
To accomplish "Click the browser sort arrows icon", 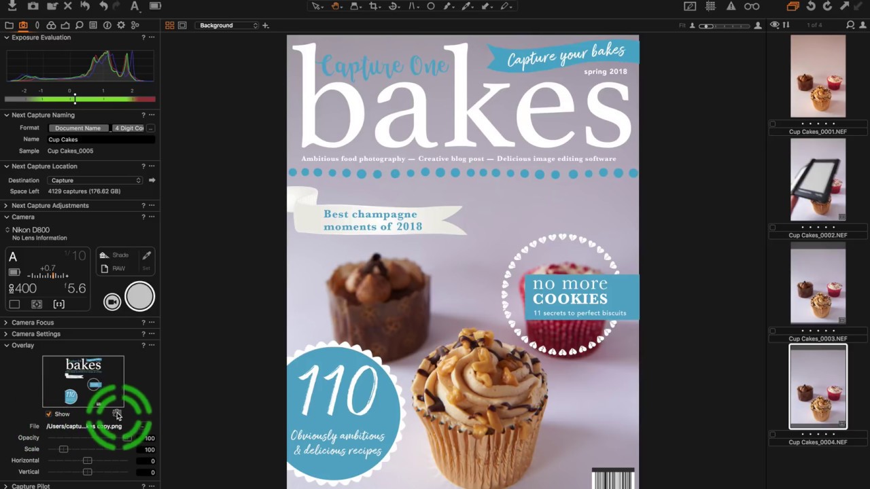I will tap(786, 25).
